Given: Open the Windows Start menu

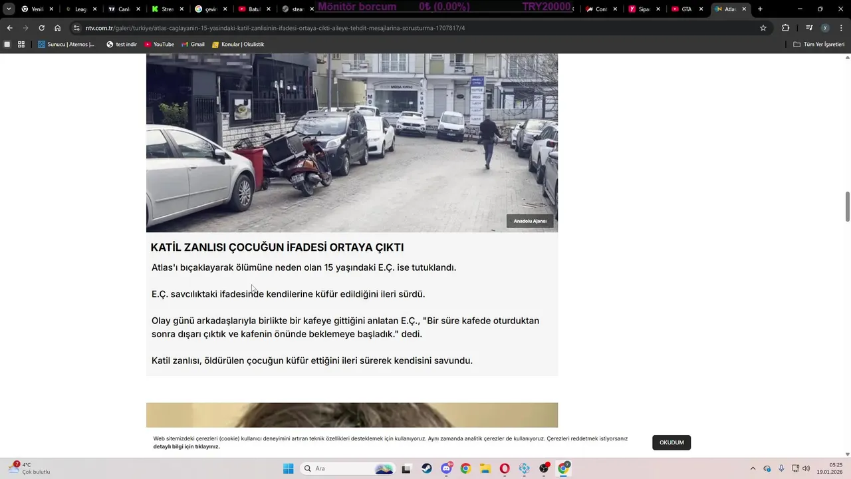Looking at the screenshot, I should click(x=289, y=468).
